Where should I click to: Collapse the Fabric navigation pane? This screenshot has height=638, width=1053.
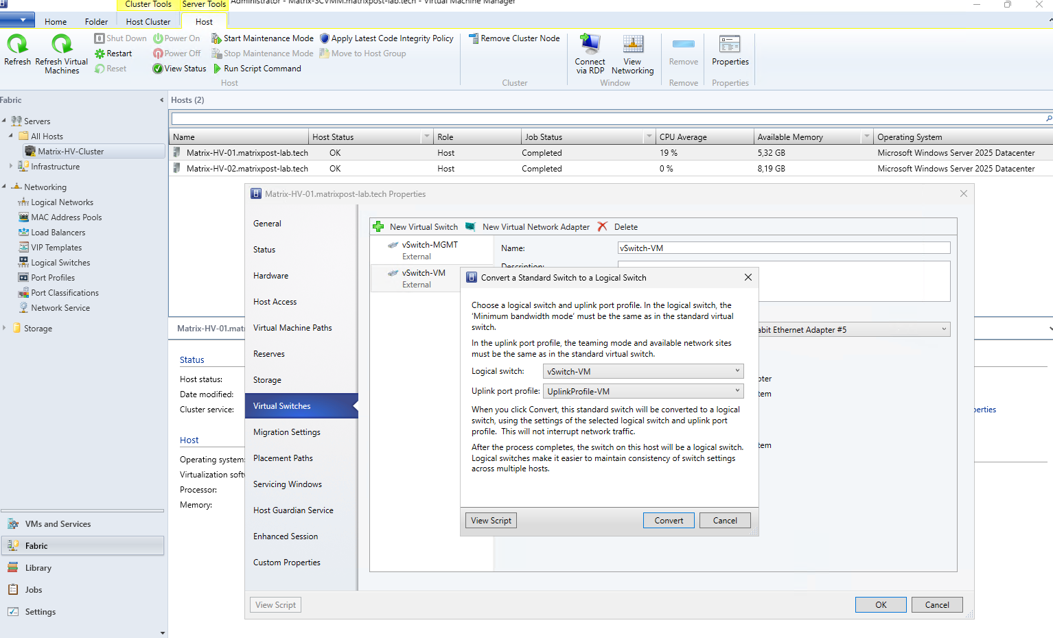[162, 100]
